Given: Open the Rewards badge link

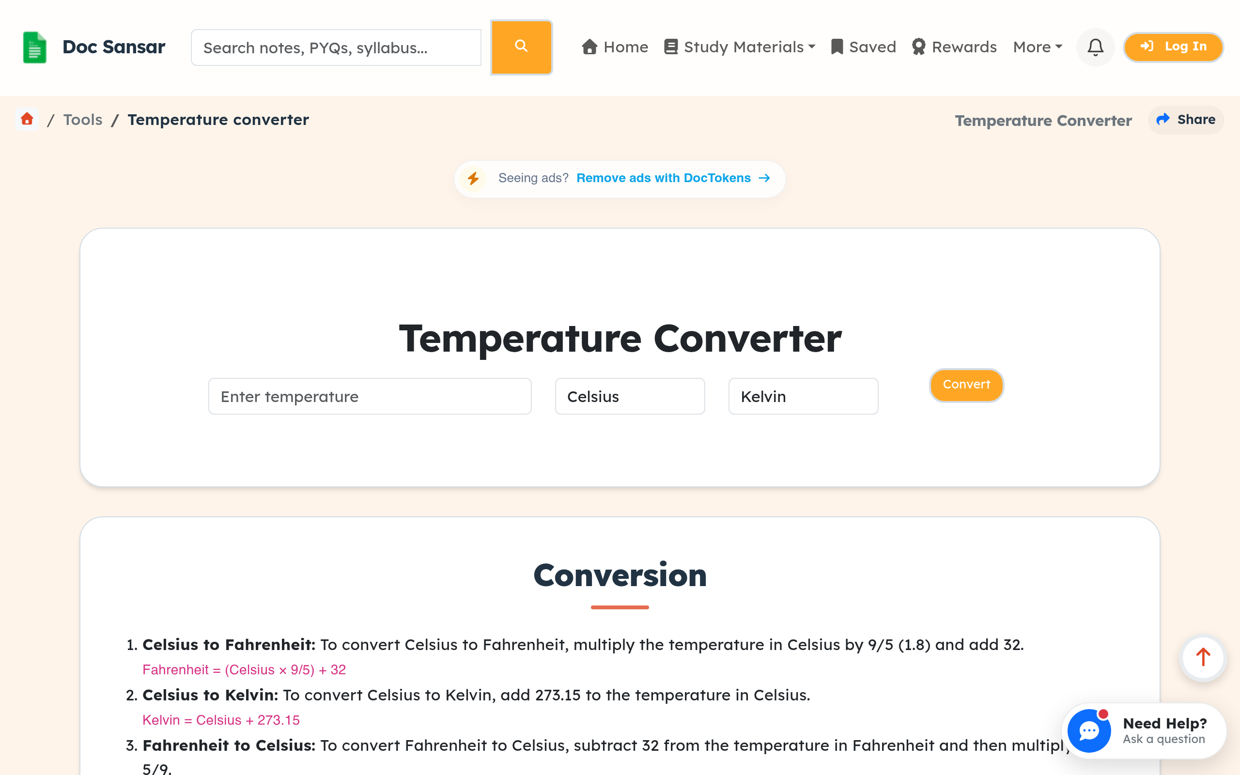Looking at the screenshot, I should pos(955,47).
